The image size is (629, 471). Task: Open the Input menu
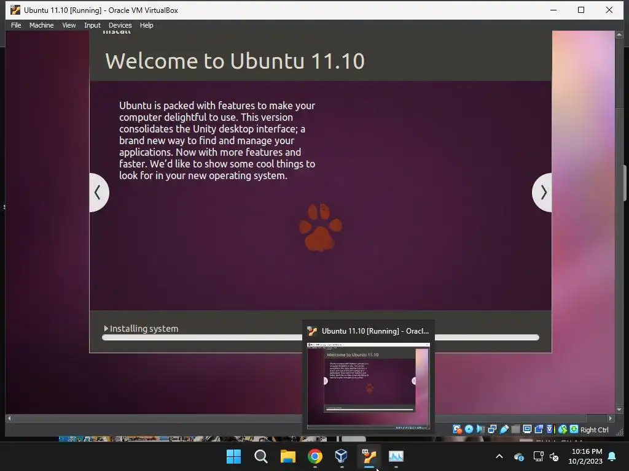tap(92, 25)
